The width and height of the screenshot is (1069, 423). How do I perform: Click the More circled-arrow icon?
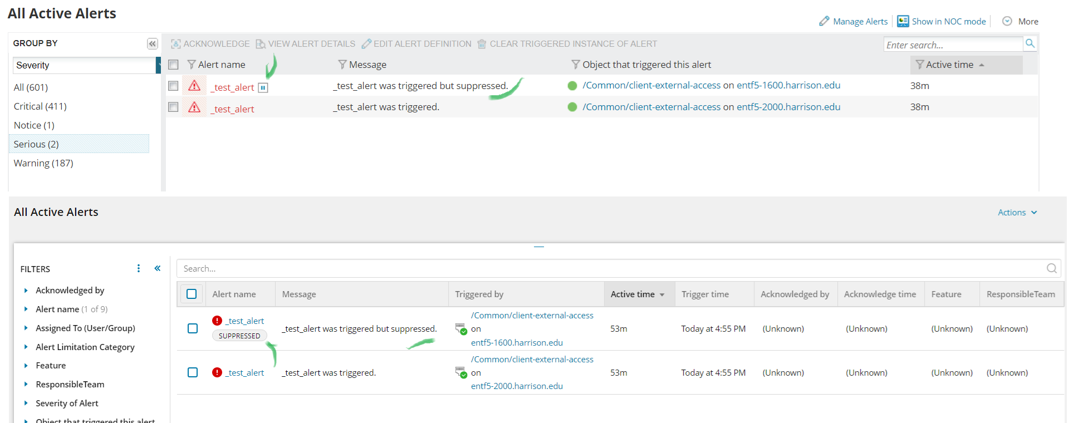point(1007,21)
